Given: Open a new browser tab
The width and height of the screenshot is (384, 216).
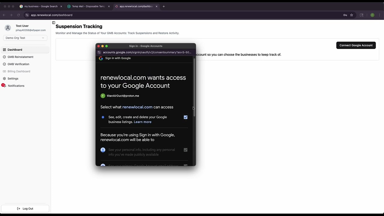Looking at the screenshot, I should coord(163,6).
